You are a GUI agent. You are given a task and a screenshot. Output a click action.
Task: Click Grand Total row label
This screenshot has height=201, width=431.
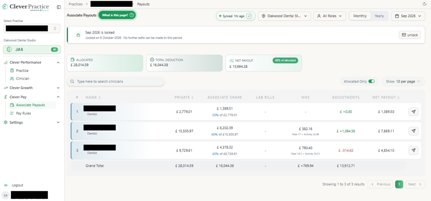click(95, 166)
